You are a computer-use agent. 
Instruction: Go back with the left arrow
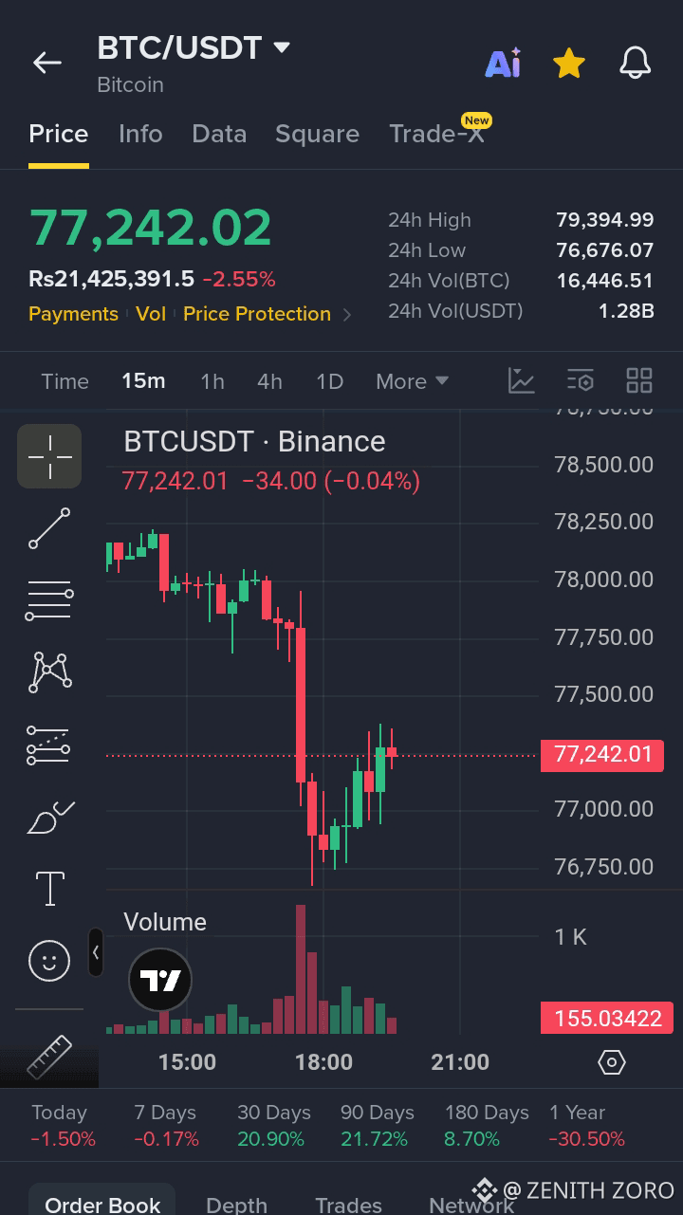coord(47,63)
